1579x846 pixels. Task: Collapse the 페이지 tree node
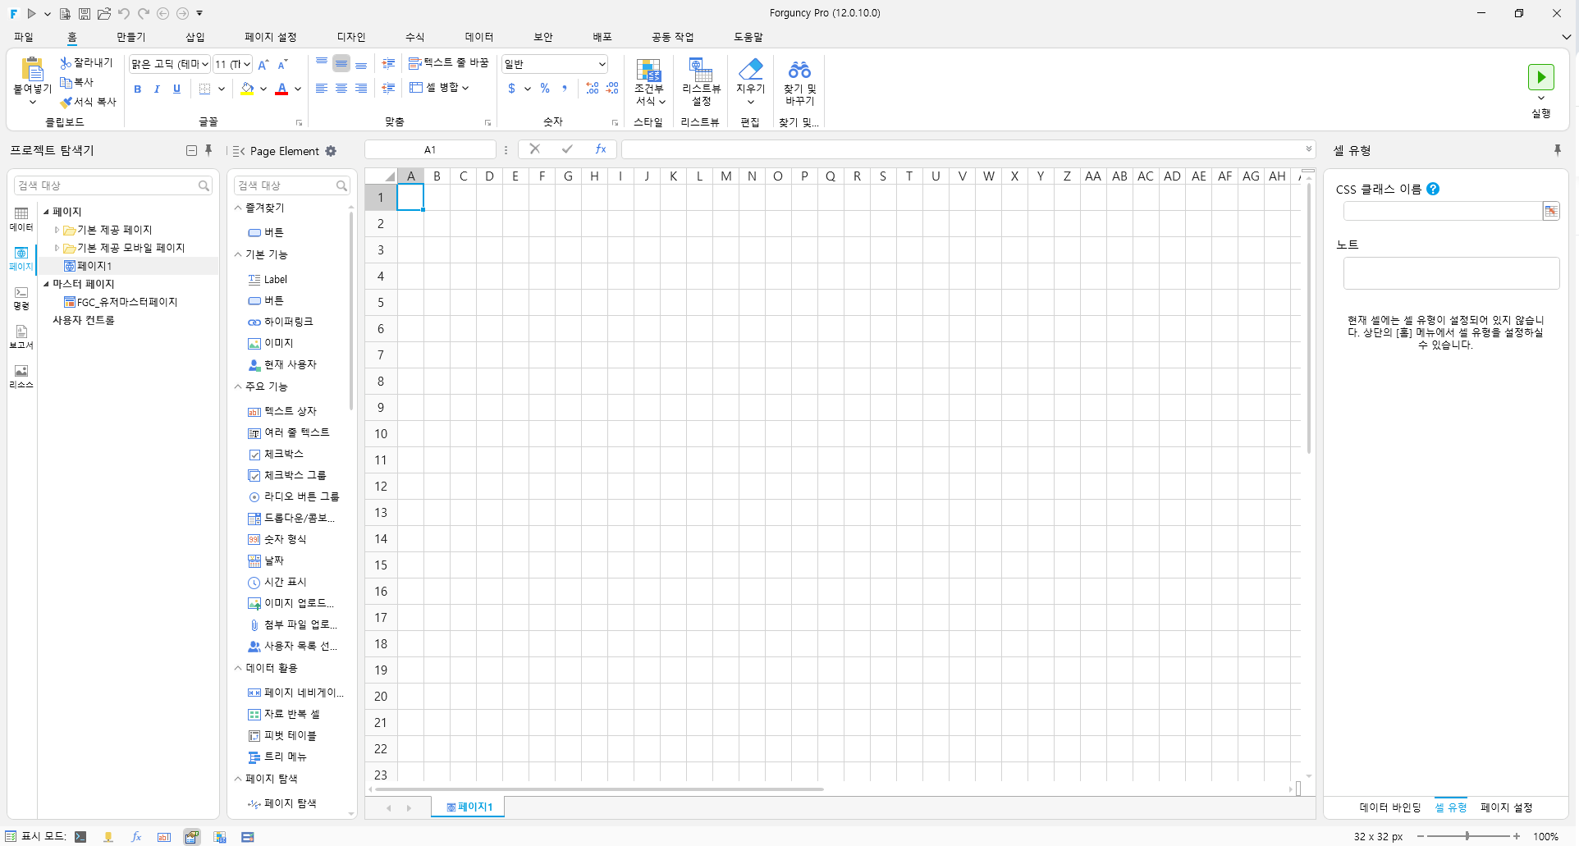tap(46, 212)
